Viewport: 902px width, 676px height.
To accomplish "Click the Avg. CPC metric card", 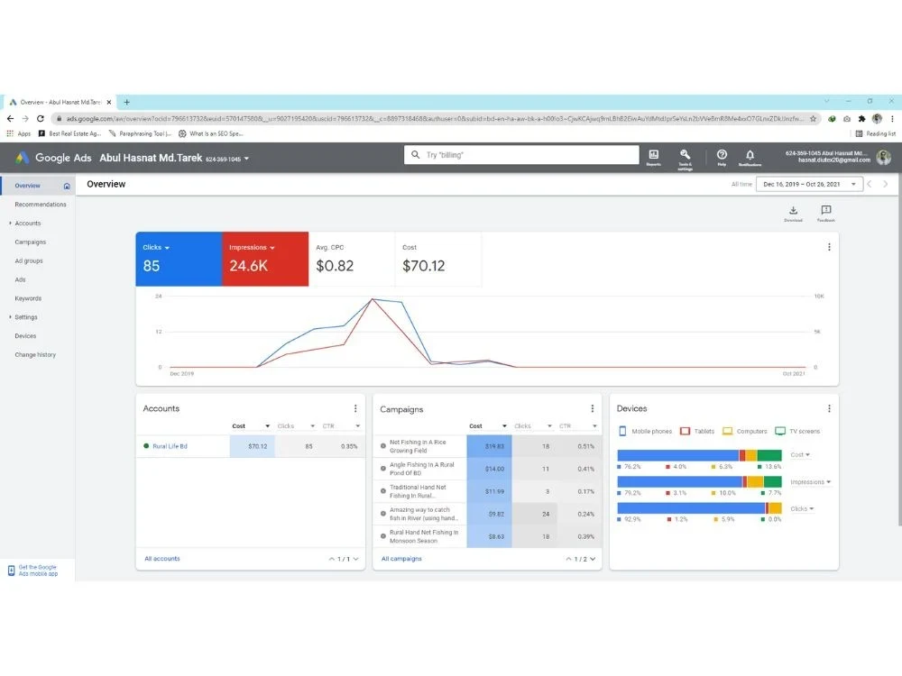I will pyautogui.click(x=352, y=259).
